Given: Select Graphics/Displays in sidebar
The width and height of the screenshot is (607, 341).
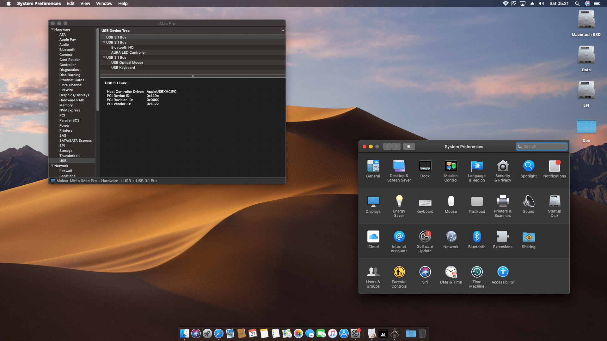Looking at the screenshot, I should tap(74, 95).
